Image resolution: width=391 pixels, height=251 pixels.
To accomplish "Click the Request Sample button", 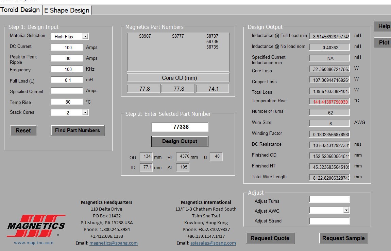I will (x=343, y=238).
